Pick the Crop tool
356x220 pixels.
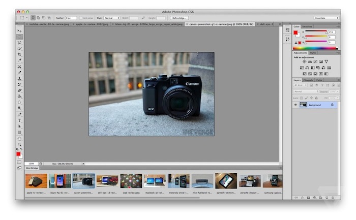click(19, 55)
